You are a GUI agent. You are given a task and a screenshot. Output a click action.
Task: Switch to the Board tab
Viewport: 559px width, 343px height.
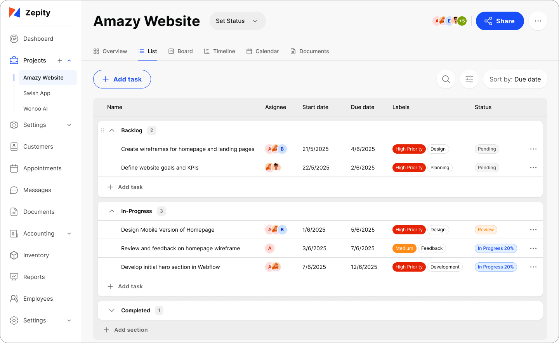click(x=181, y=51)
